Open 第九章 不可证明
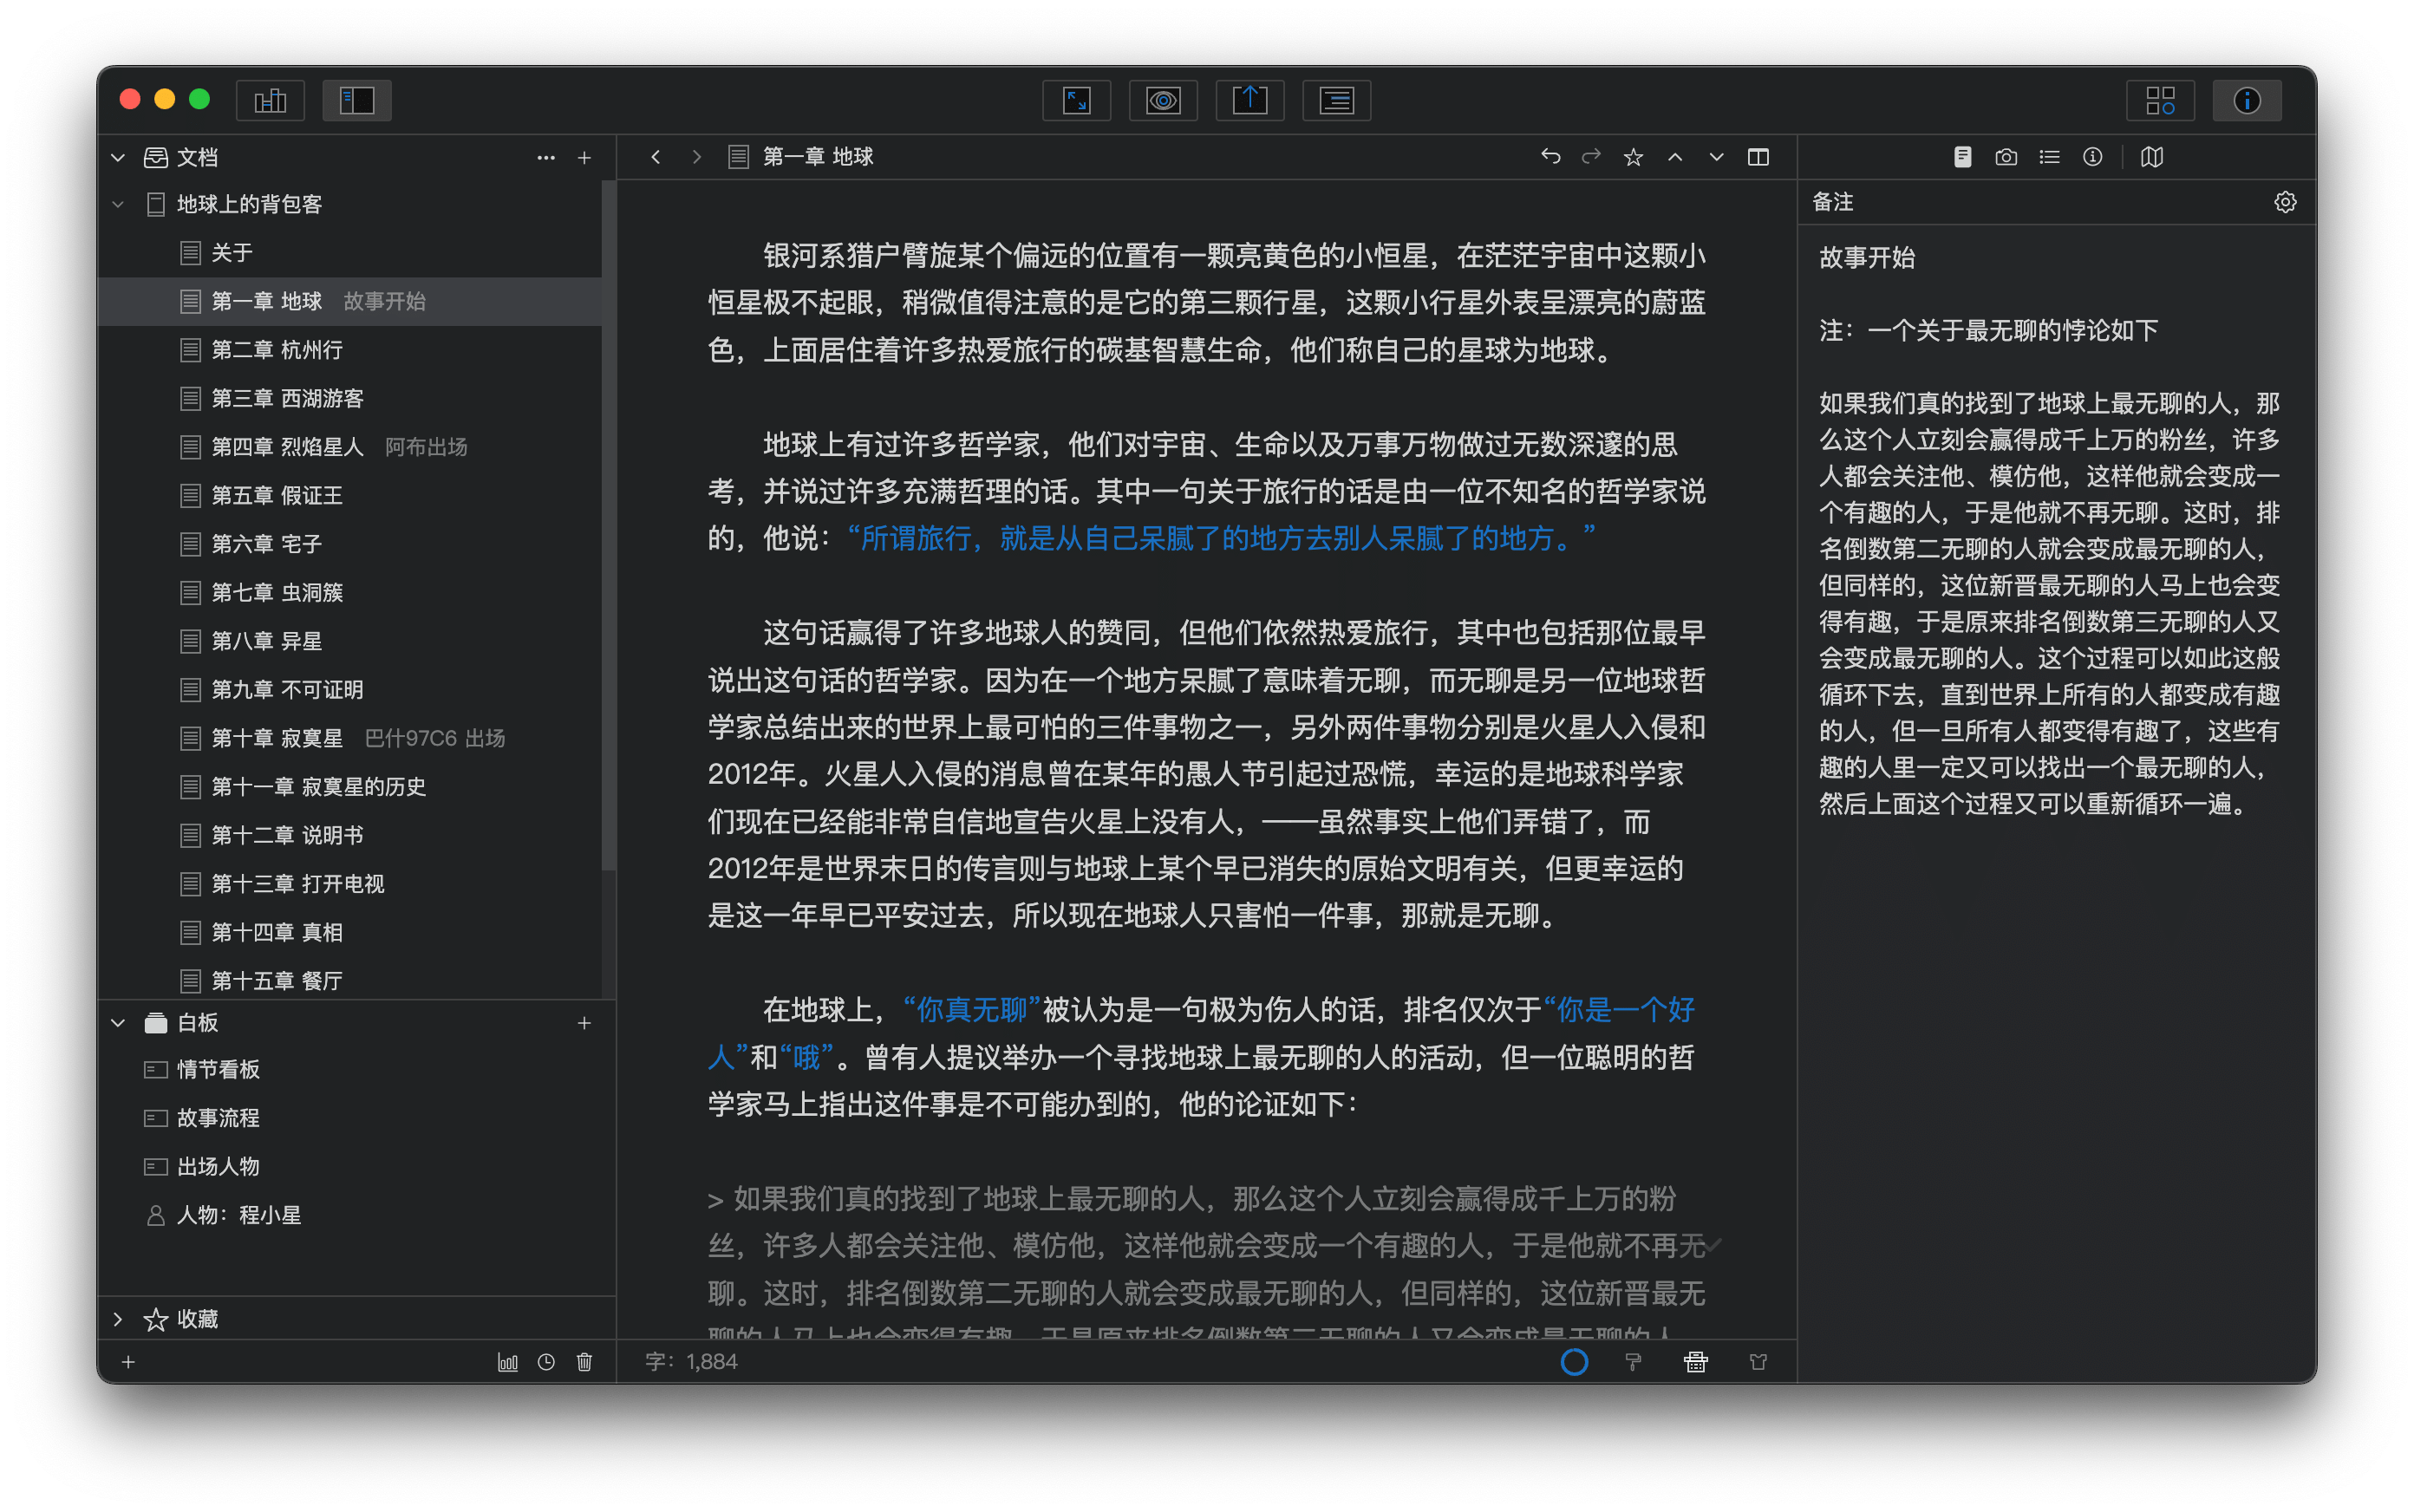This screenshot has height=1512, width=2414. point(350,689)
